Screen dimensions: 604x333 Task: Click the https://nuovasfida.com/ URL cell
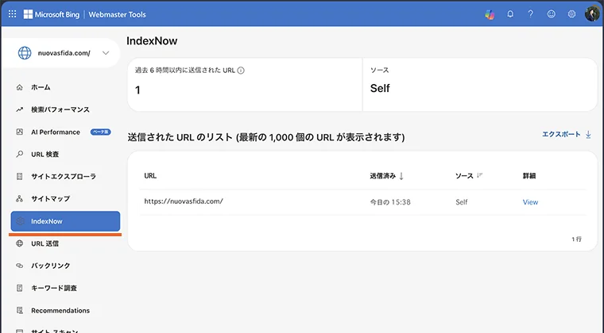[184, 201]
